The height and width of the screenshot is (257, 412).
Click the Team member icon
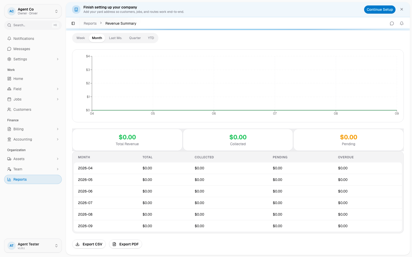click(x=9, y=169)
